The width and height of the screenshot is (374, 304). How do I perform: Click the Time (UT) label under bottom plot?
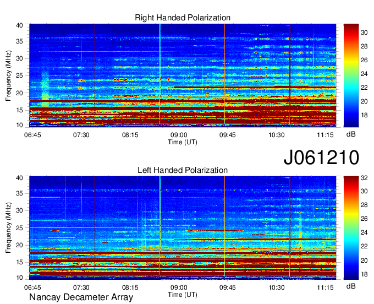tap(183, 295)
